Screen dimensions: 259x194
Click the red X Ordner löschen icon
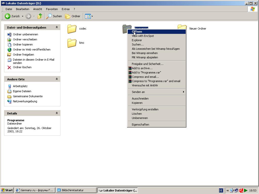[x=9, y=67]
